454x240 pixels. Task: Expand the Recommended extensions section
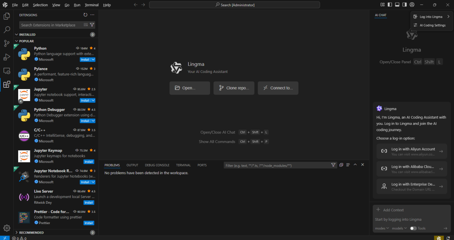point(31,232)
